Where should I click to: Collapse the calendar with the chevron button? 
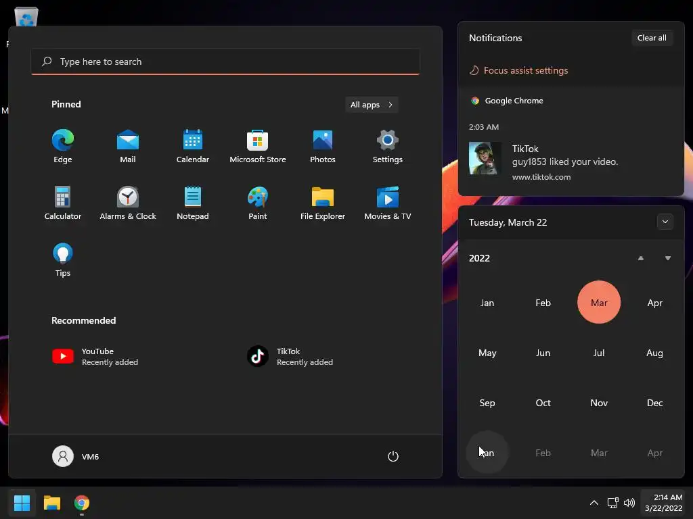pyautogui.click(x=665, y=222)
